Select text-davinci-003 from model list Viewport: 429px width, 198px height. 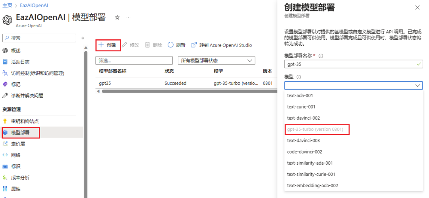pyautogui.click(x=354, y=140)
